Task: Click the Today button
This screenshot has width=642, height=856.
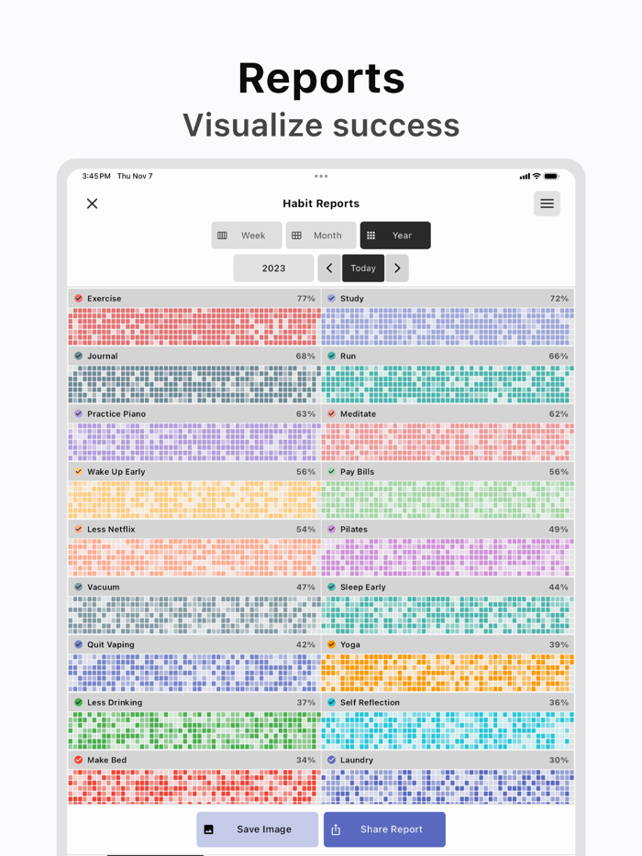Action: click(x=363, y=268)
